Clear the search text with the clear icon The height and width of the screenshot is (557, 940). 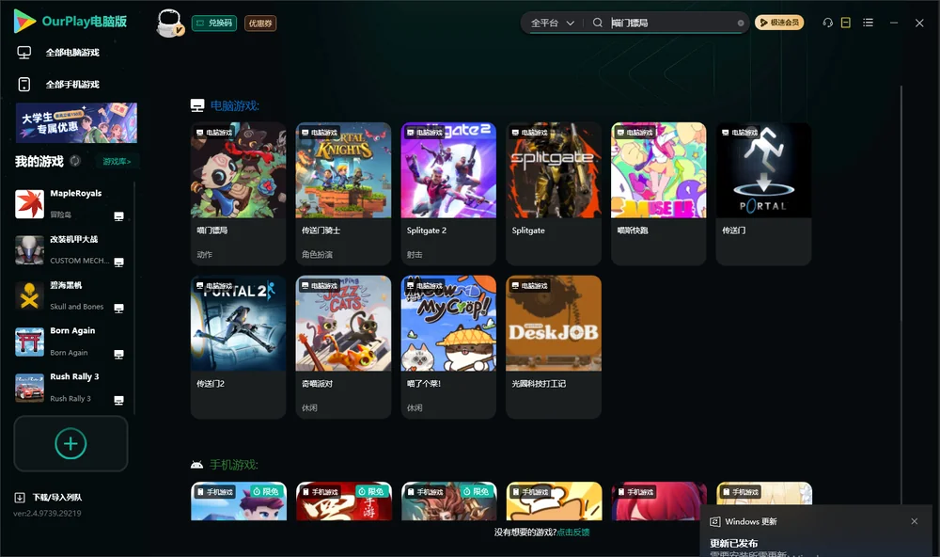point(741,24)
